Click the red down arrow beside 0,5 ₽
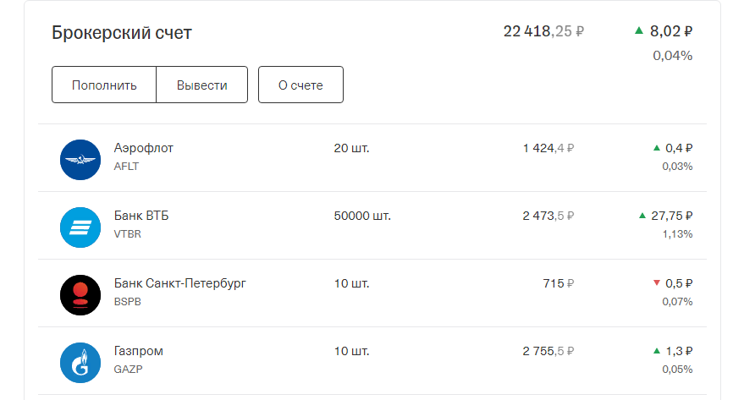Image resolution: width=744 pixels, height=400 pixels. click(x=657, y=283)
